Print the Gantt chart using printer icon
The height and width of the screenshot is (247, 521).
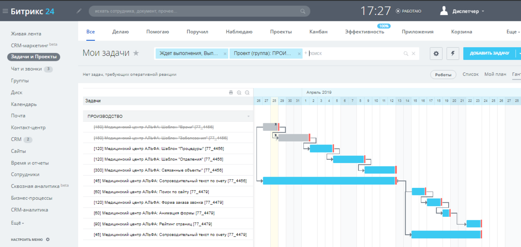click(231, 93)
